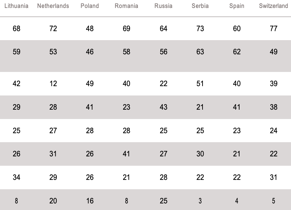Select value 62 in Spain column

[237, 52]
